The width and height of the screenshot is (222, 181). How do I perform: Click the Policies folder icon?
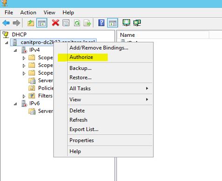tap(32, 88)
